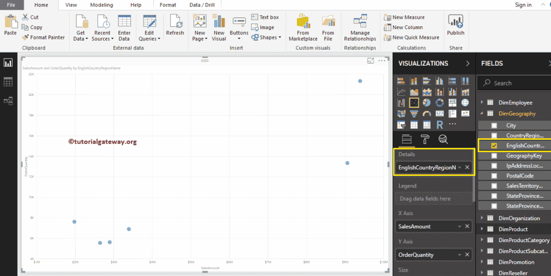Image resolution: width=551 pixels, height=276 pixels.
Task: Click the Publish button
Action: (455, 25)
